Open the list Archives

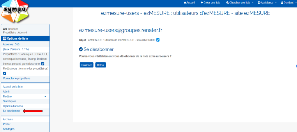pyautogui.click(x=8, y=119)
